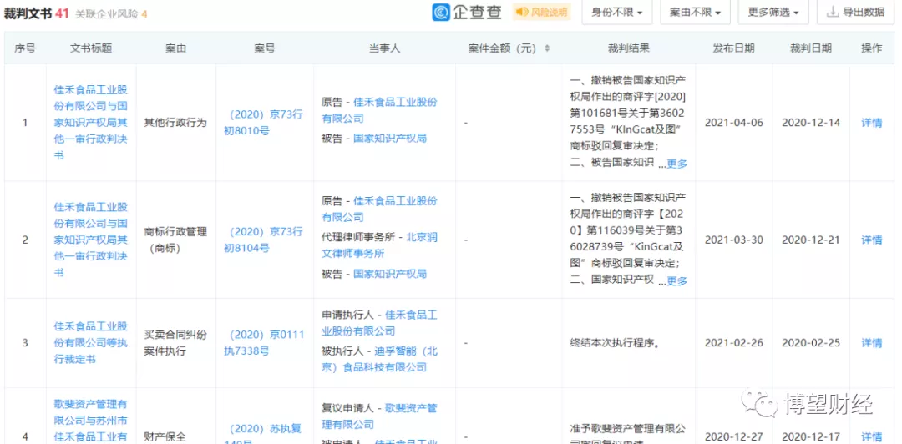Screen dimensions: 902x444
Task: Click 商标行政管理（商标） cause cell
Action: [x=175, y=240]
